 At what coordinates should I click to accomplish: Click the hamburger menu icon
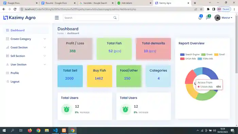(57, 18)
